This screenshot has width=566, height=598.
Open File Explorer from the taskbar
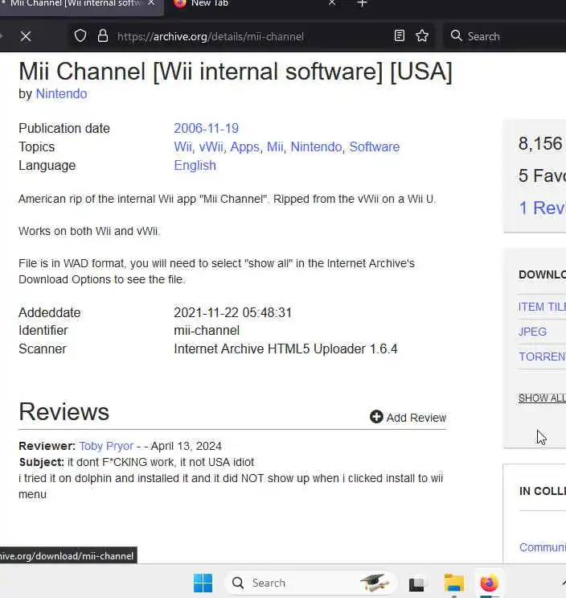(454, 583)
